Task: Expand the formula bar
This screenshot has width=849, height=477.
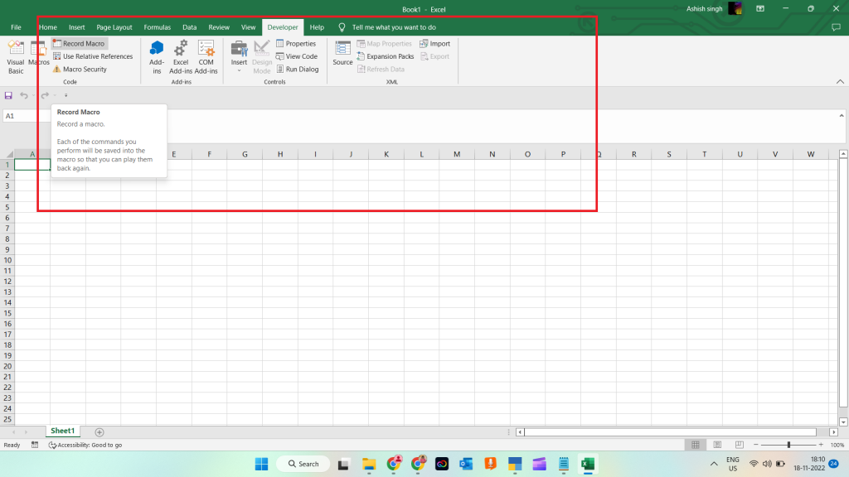Action: click(842, 116)
